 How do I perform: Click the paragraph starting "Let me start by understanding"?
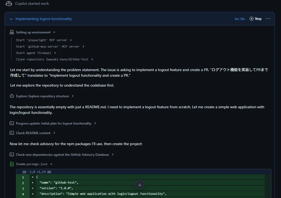tap(139, 73)
